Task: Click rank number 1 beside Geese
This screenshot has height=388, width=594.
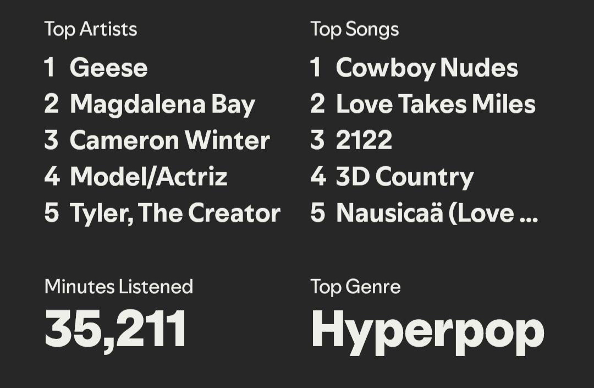Action: tap(50, 68)
